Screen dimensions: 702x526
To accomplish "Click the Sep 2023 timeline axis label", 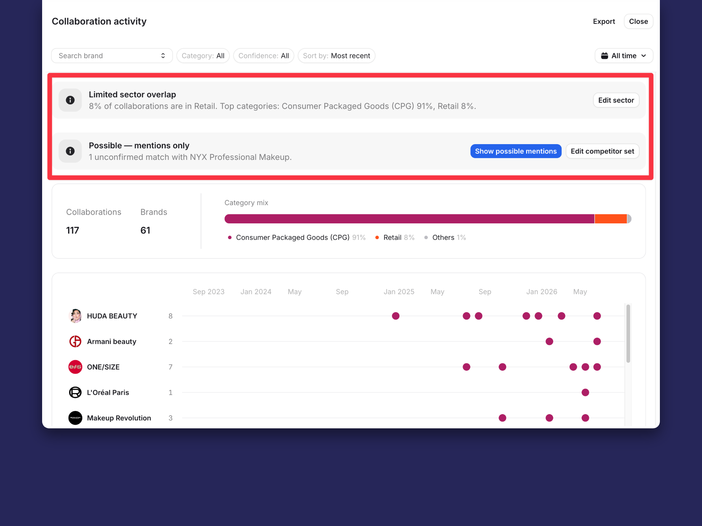I will click(x=208, y=292).
